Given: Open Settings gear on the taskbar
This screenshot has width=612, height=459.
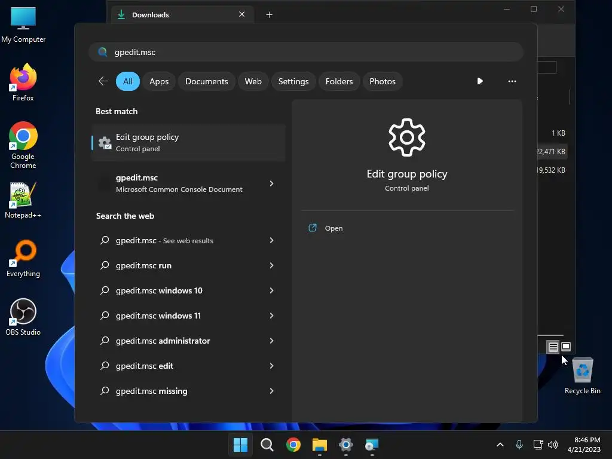Looking at the screenshot, I should 346,445.
